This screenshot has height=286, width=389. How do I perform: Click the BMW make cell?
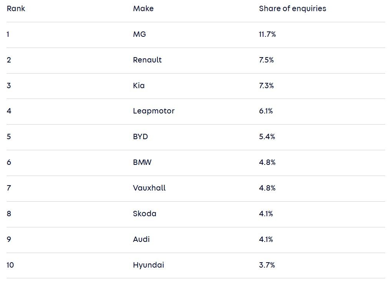point(142,163)
